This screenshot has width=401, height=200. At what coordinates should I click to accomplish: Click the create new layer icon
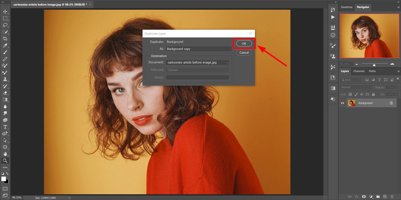click(385, 197)
